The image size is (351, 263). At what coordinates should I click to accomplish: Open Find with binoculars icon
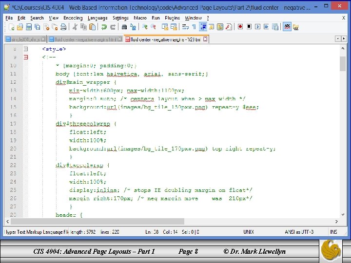[124, 27]
